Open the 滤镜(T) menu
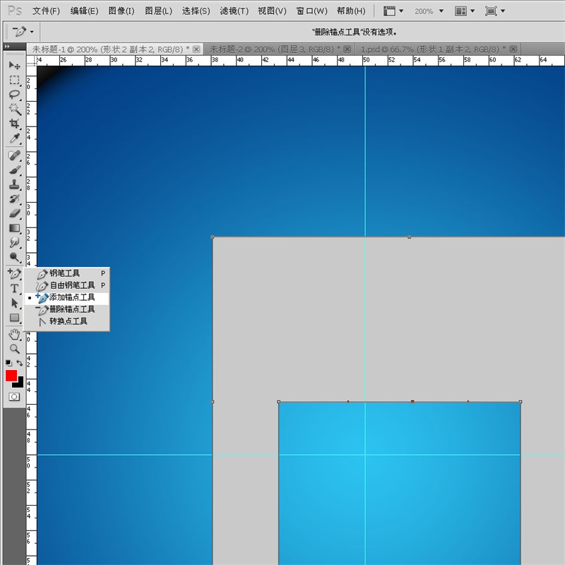The width and height of the screenshot is (565, 565). tap(234, 11)
